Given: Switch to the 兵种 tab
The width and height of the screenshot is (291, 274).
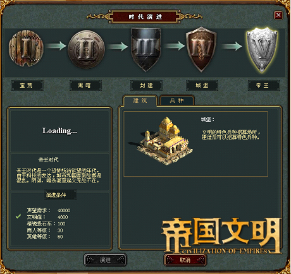Looking at the screenshot, I should 176,100.
